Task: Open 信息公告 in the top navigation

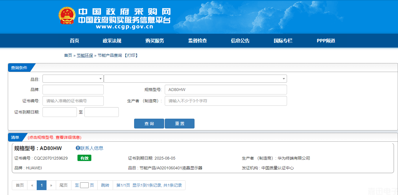Action: (240, 41)
